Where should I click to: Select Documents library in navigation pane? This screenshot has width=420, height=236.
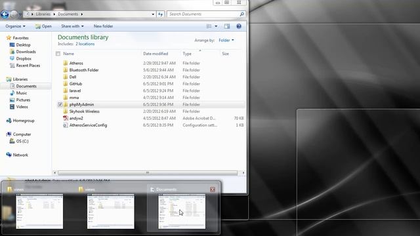(26, 86)
